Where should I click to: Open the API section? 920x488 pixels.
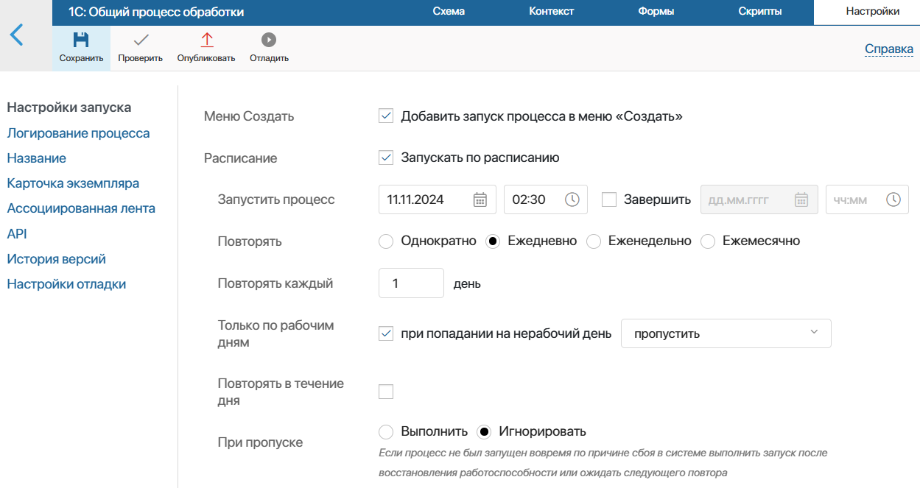pyautogui.click(x=17, y=234)
